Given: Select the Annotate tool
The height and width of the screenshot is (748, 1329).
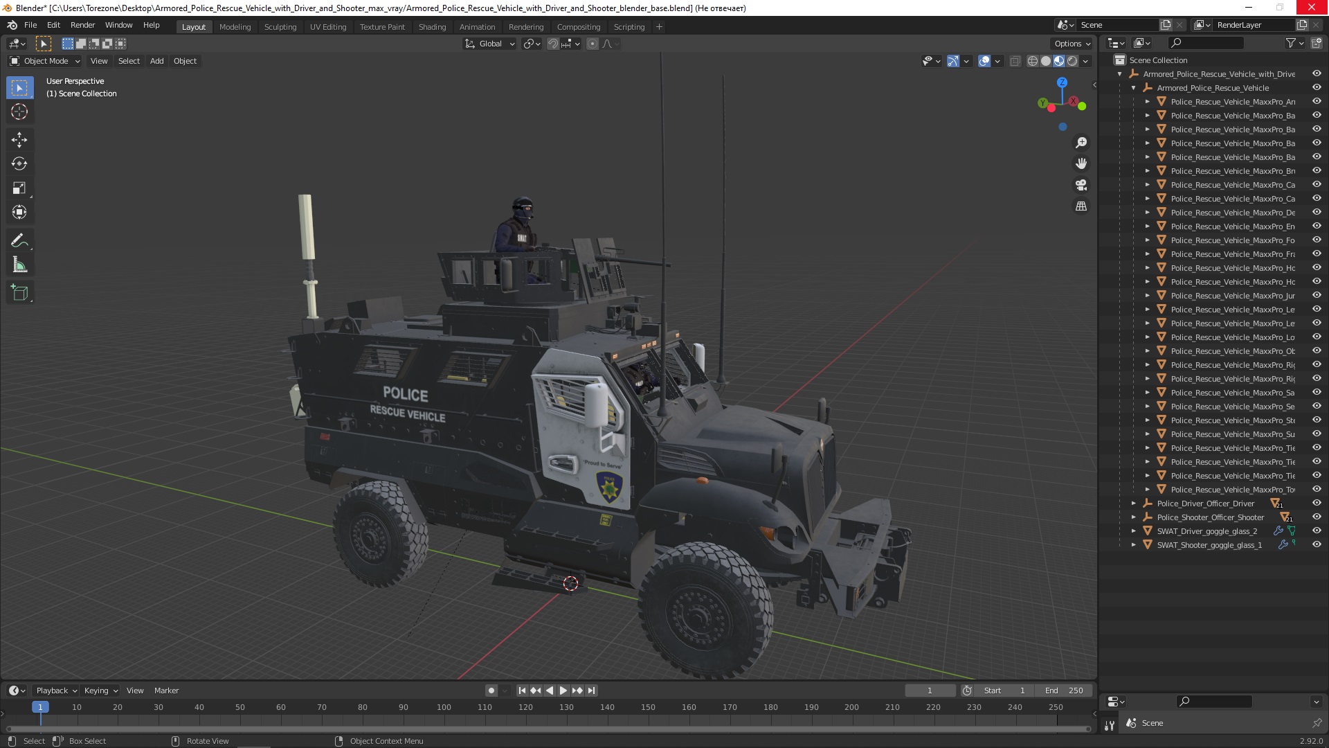Looking at the screenshot, I should click(19, 241).
